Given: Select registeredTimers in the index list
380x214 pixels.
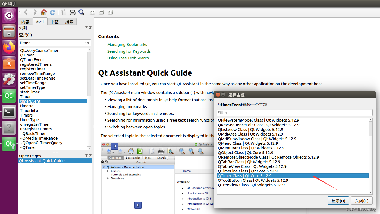Looking at the screenshot, I should pos(53,64).
